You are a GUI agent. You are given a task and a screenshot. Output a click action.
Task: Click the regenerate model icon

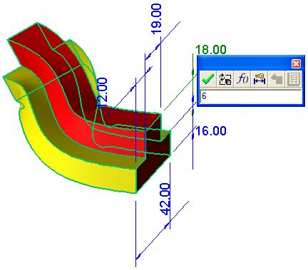click(225, 79)
